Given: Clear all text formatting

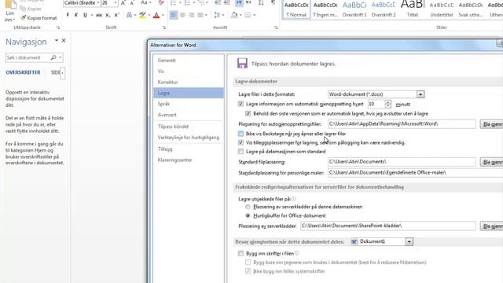Looking at the screenshot, I should [x=161, y=3].
